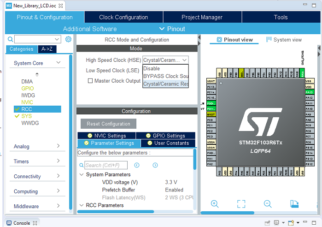This screenshot has height=227, width=322.
Task: Rotate the chip pinout clockwise
Action: (294, 204)
